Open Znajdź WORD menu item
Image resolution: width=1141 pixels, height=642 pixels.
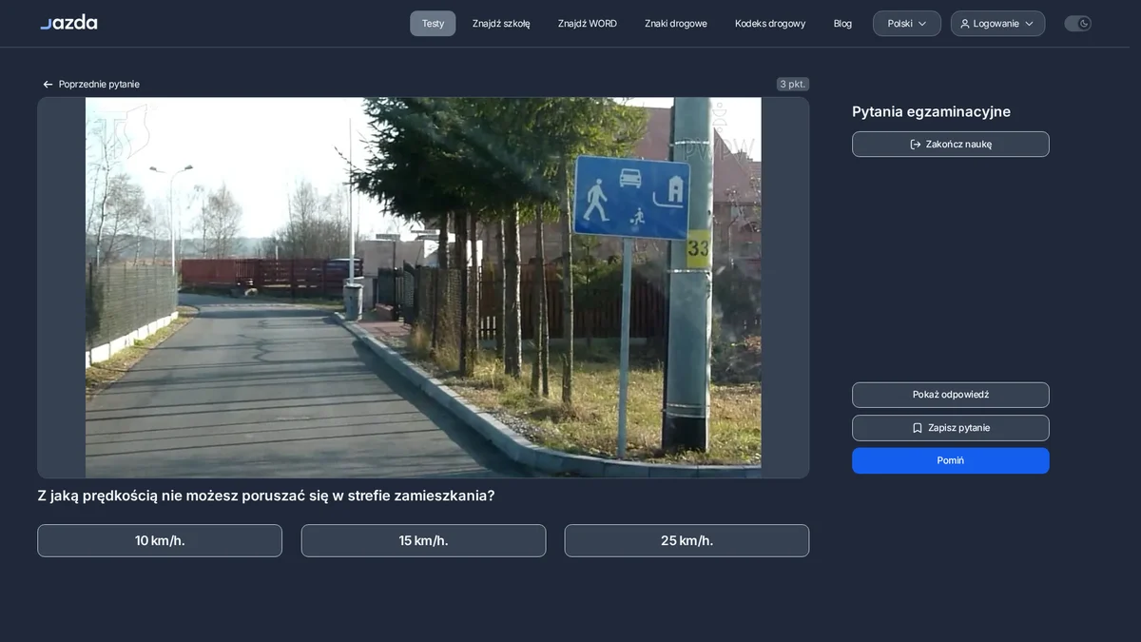point(588,24)
